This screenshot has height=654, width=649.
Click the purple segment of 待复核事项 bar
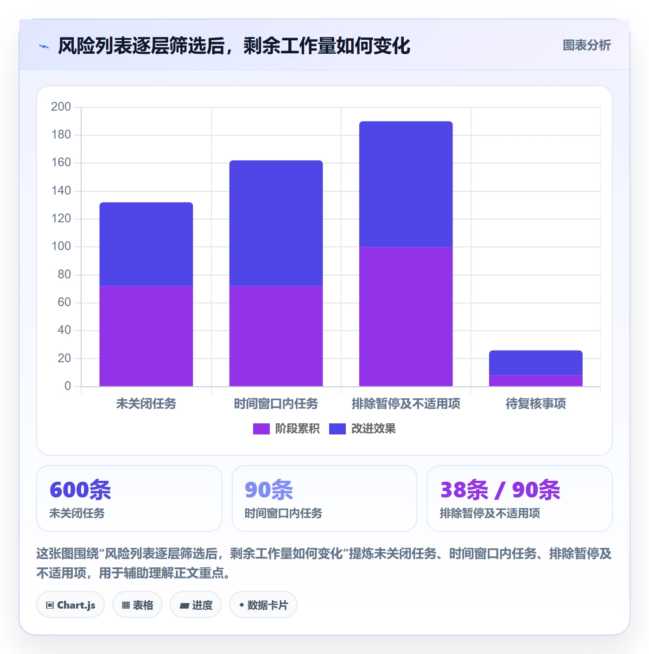point(535,381)
